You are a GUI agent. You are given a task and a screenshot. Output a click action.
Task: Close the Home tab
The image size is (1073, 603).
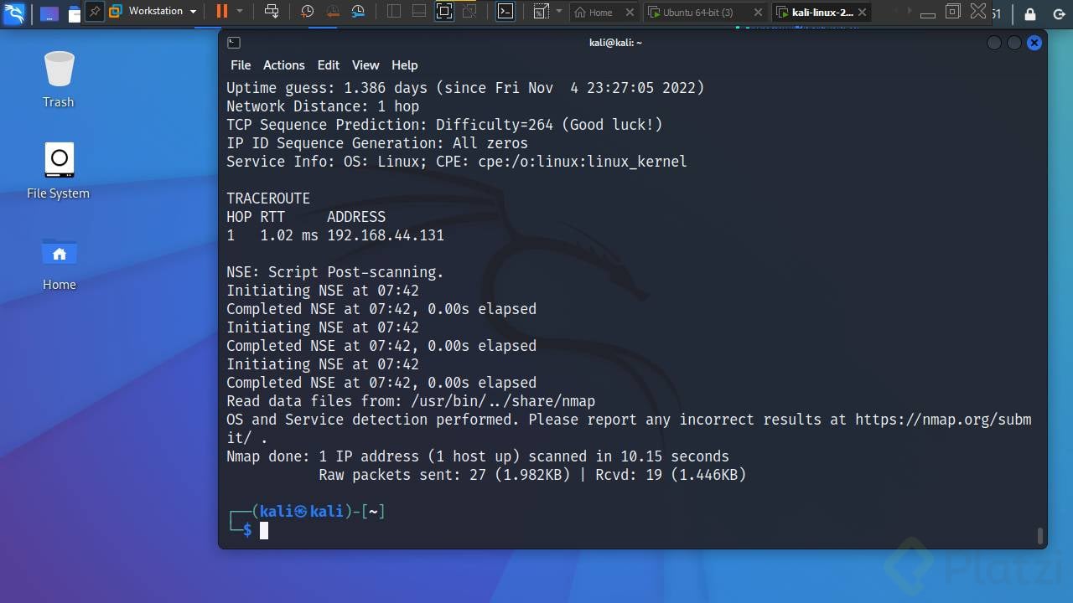pyautogui.click(x=630, y=13)
